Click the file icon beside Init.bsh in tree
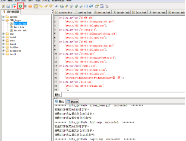The image size is (186, 141). [12, 27]
